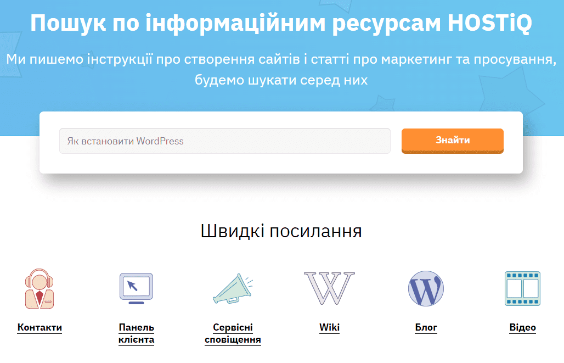Follow the Wiki text link
Screen dimensions: 564x363
click(x=330, y=327)
